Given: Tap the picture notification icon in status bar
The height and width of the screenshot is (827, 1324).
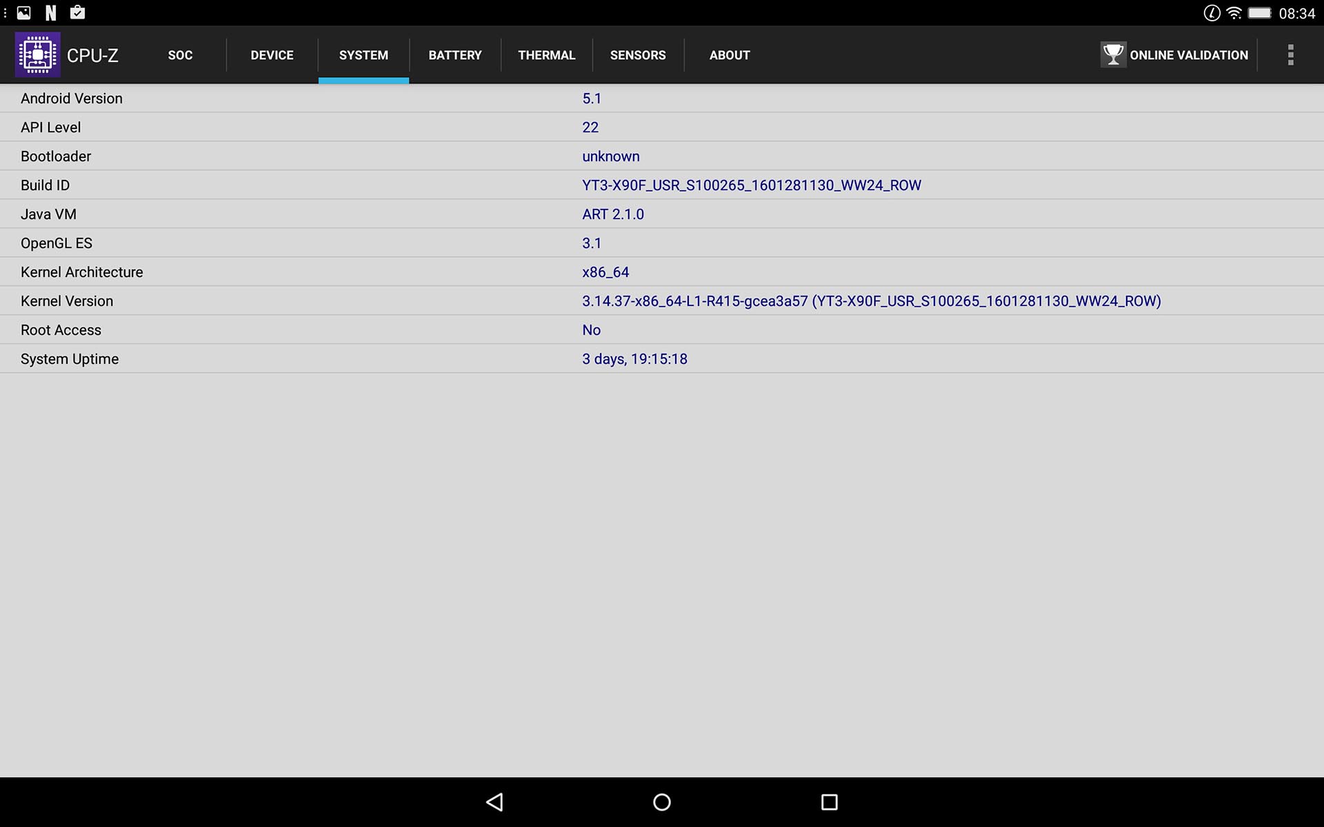Looking at the screenshot, I should [x=24, y=12].
